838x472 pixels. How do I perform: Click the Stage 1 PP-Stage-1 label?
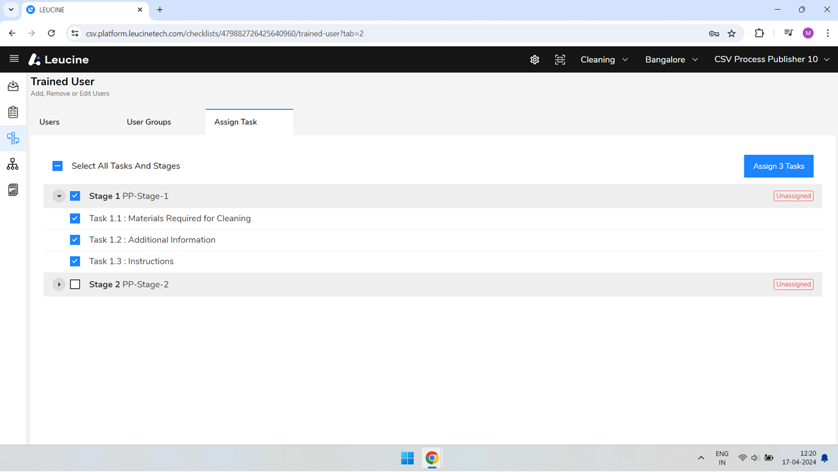coord(129,196)
